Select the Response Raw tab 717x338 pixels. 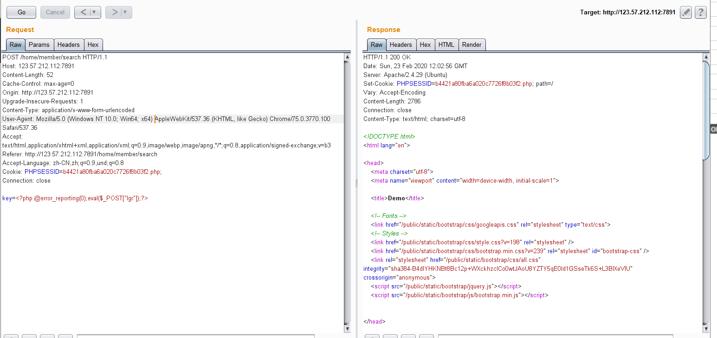376,45
